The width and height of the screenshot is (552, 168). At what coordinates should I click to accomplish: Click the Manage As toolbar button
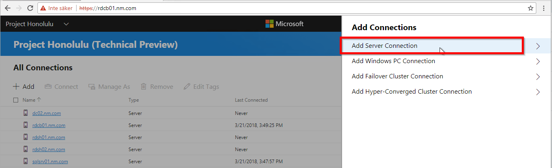109,87
